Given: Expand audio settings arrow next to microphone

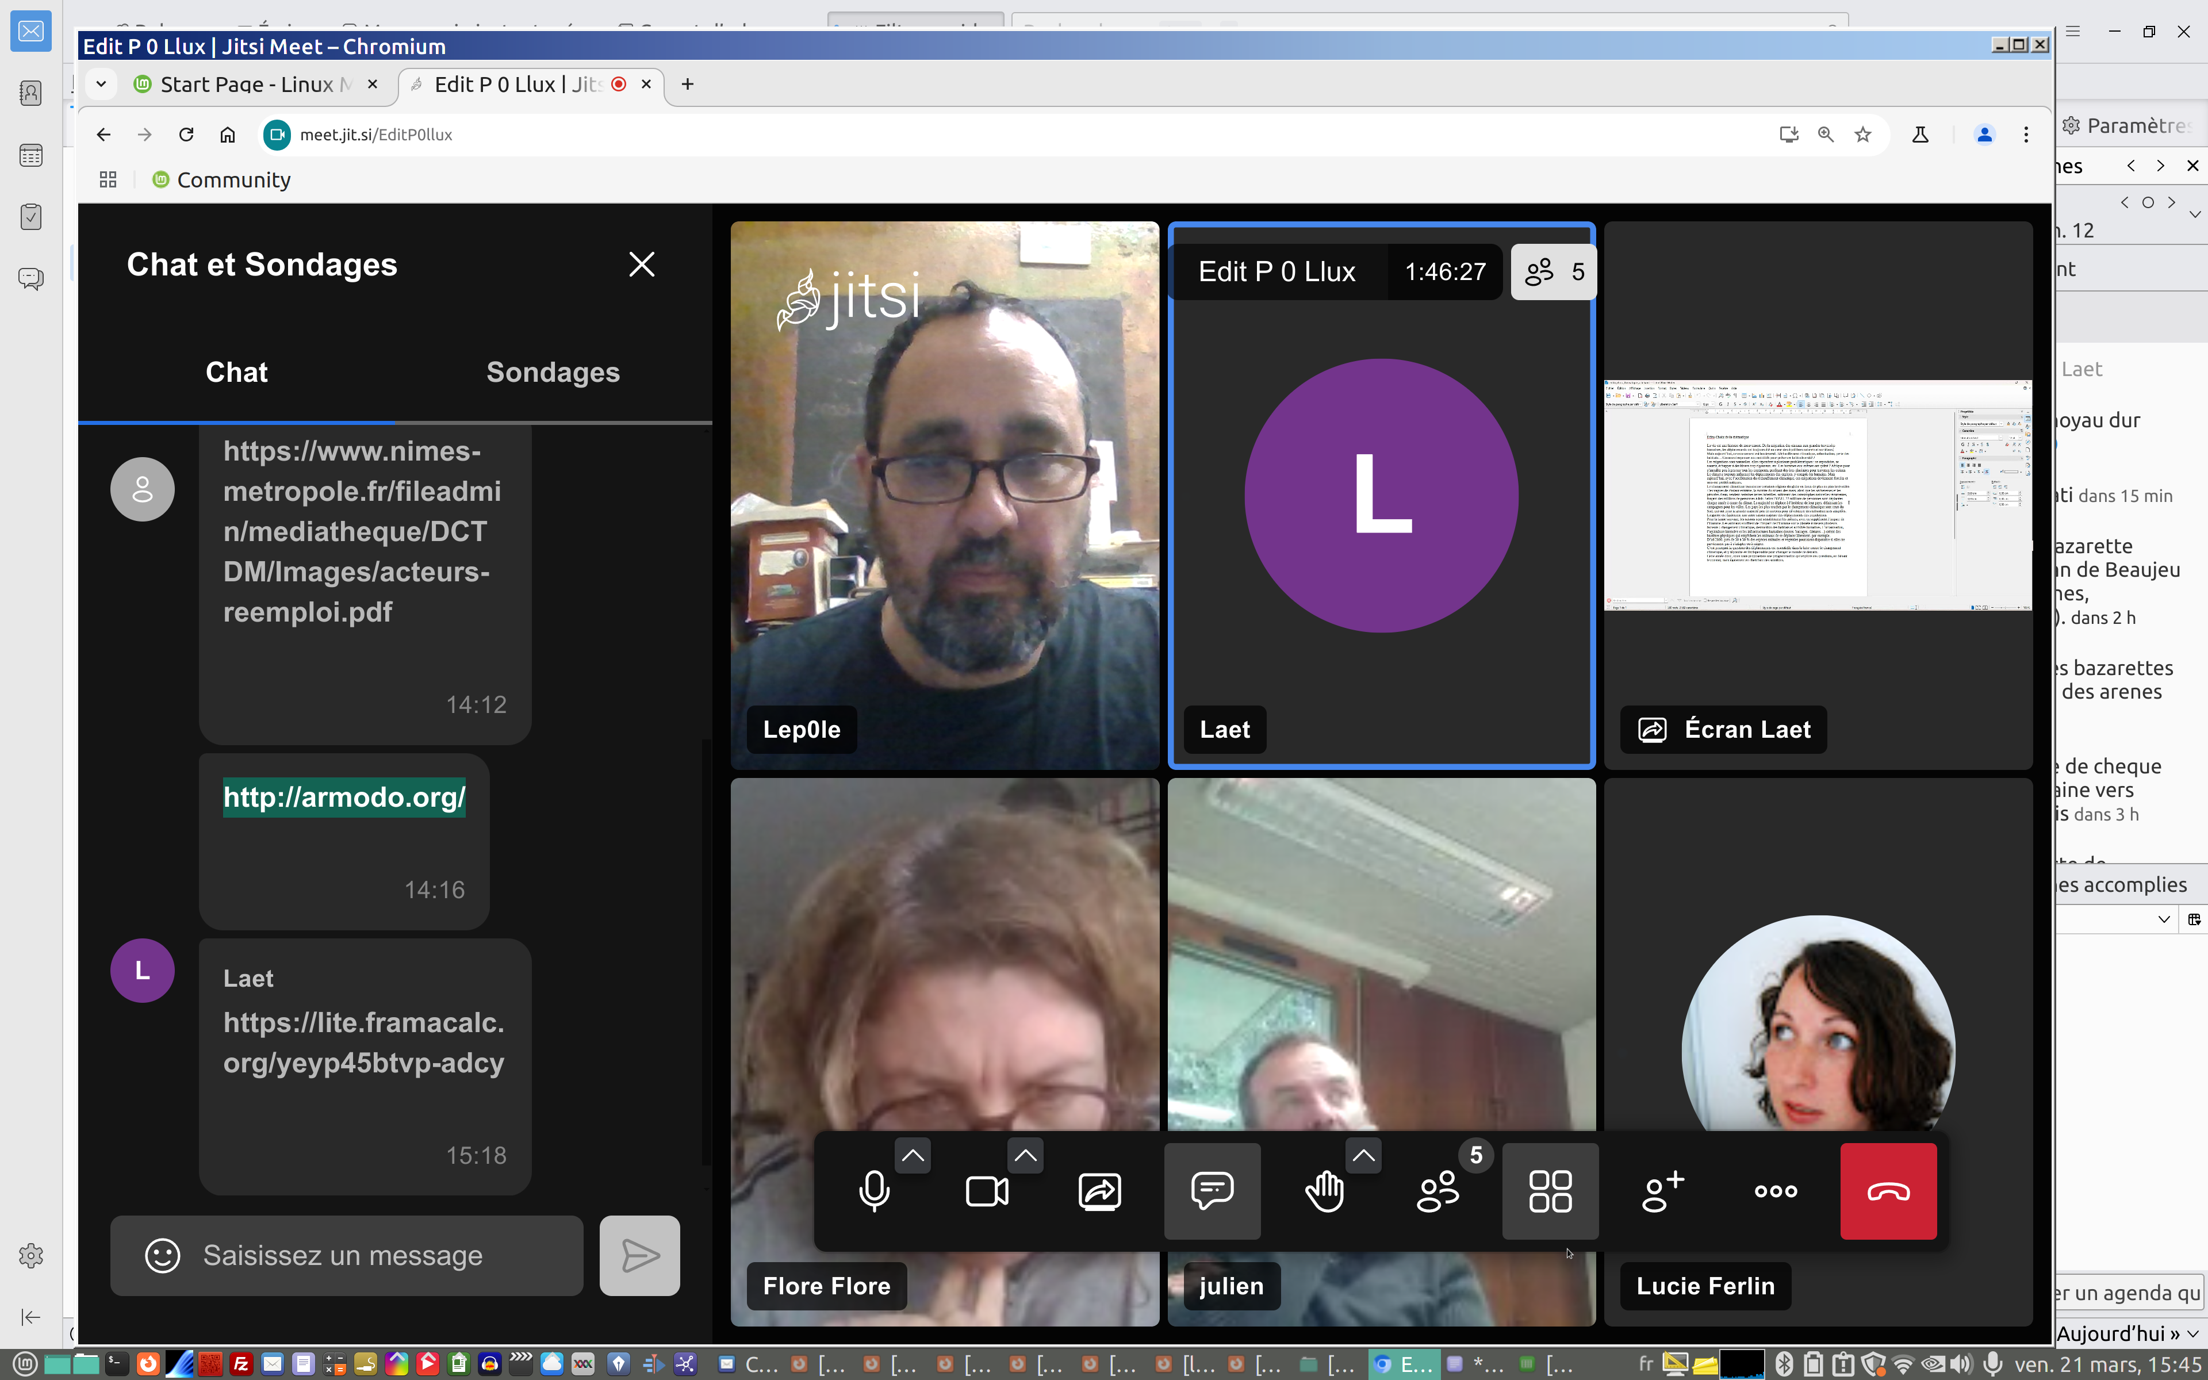Looking at the screenshot, I should pos(913,1156).
